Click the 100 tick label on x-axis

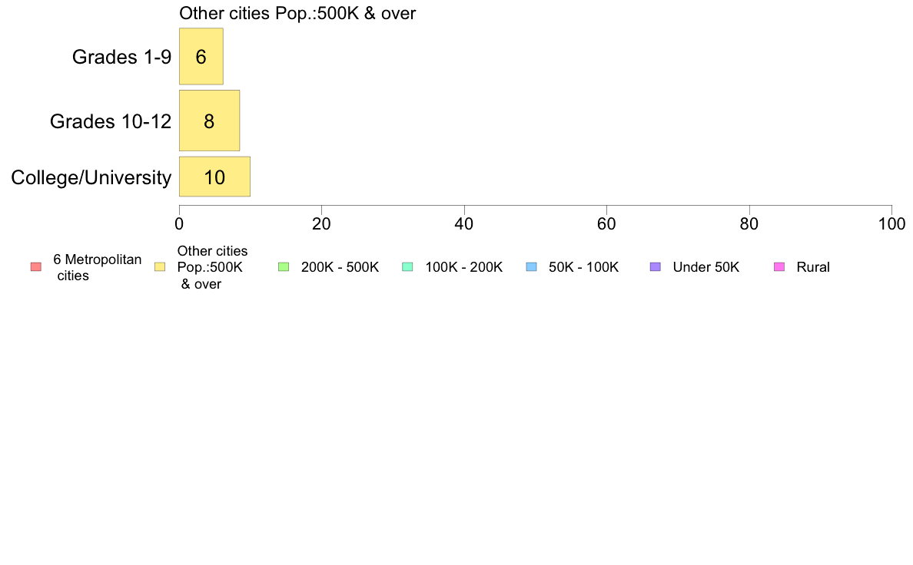coord(891,224)
